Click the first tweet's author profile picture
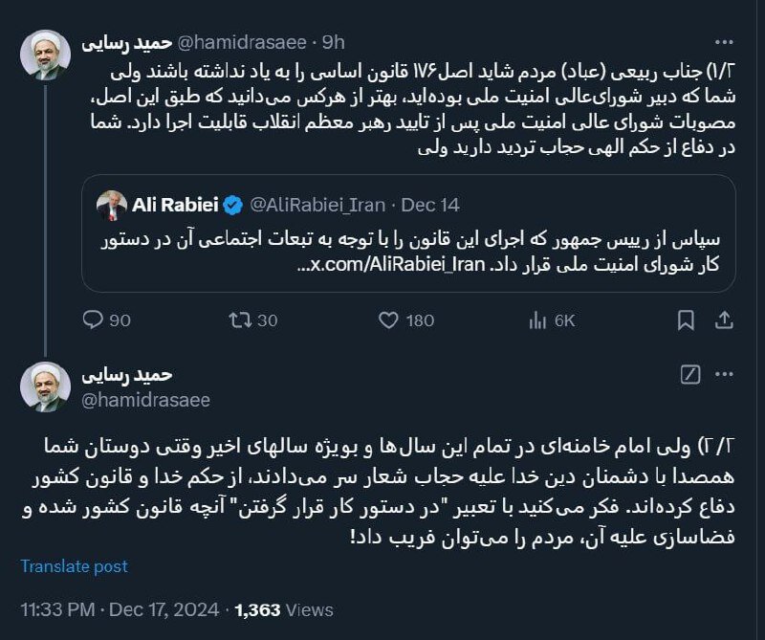This screenshot has height=640, width=765. [x=47, y=56]
